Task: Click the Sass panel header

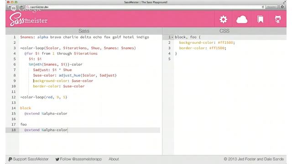Action: 84,31
